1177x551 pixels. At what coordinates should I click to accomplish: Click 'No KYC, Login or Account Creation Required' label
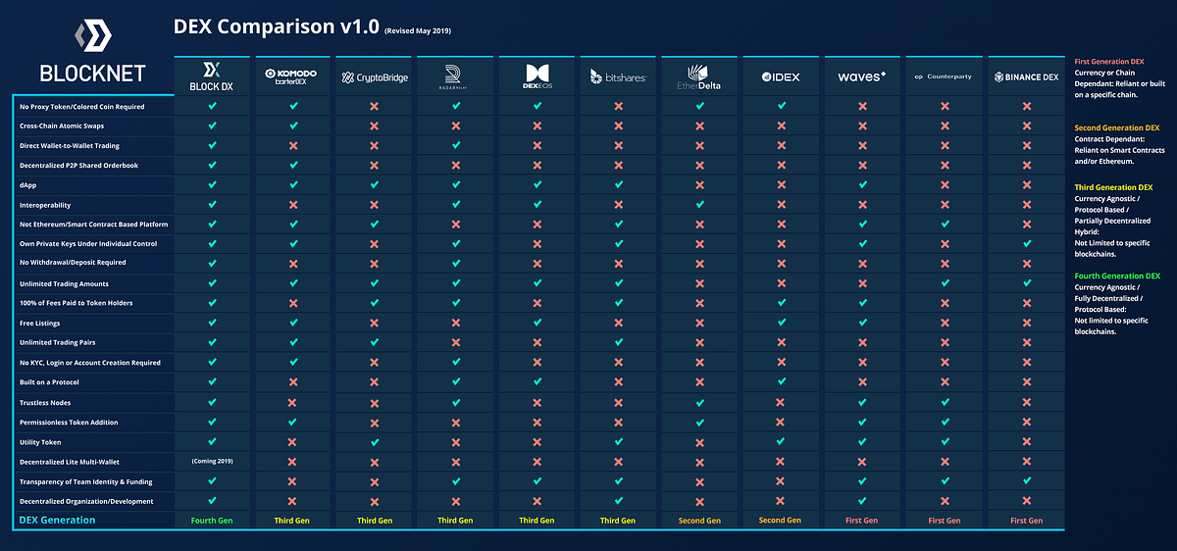pos(90,363)
